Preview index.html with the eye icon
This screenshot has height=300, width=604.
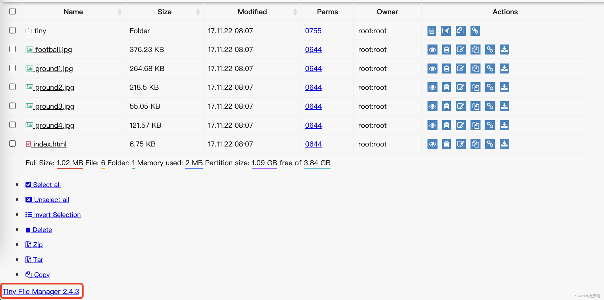point(432,144)
